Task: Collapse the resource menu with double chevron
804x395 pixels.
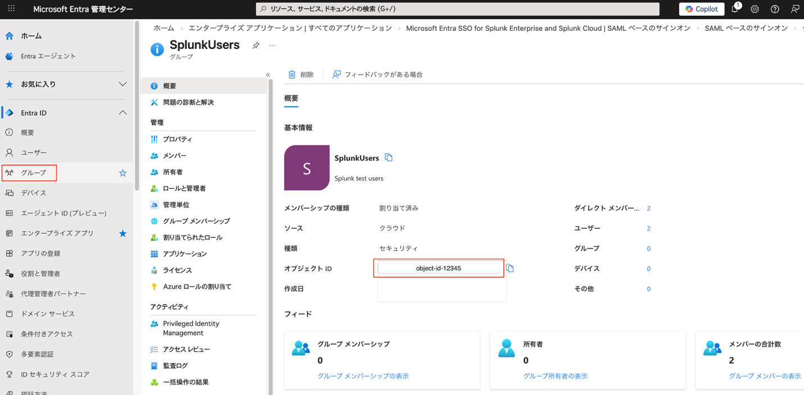Action: [268, 75]
